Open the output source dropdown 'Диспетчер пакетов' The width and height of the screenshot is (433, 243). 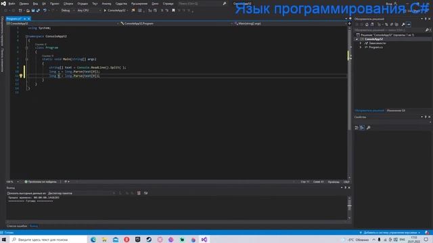[x=81, y=193]
